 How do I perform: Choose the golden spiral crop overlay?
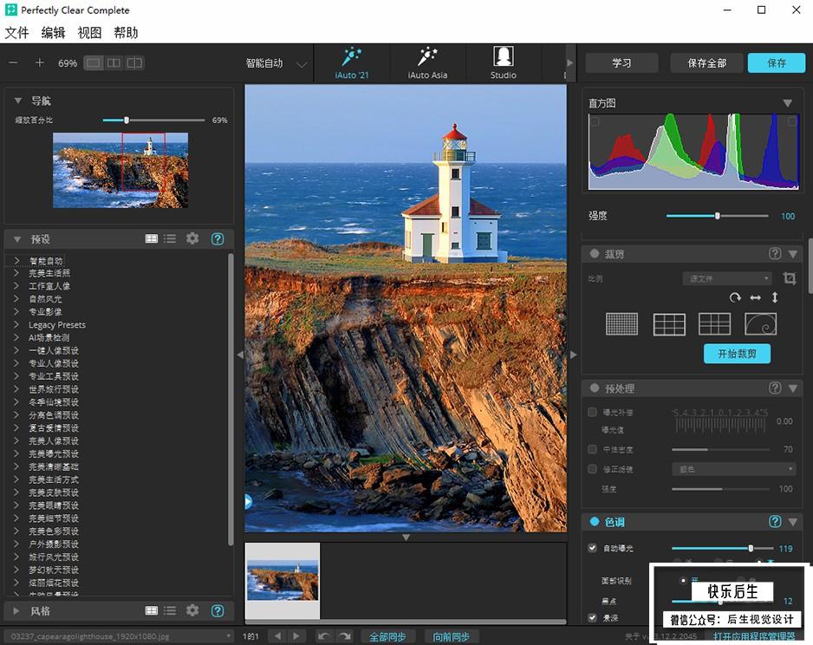761,324
